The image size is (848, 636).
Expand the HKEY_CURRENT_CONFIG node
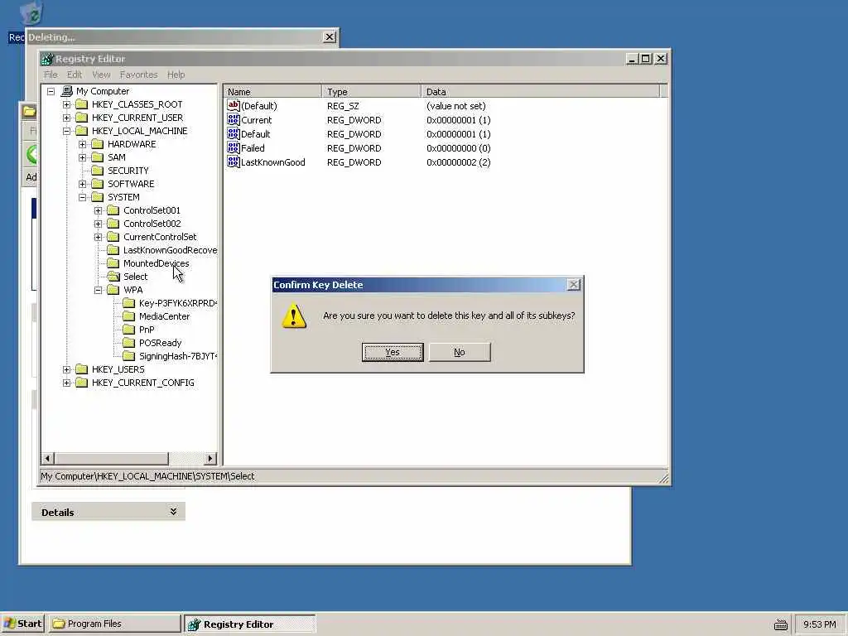[66, 383]
